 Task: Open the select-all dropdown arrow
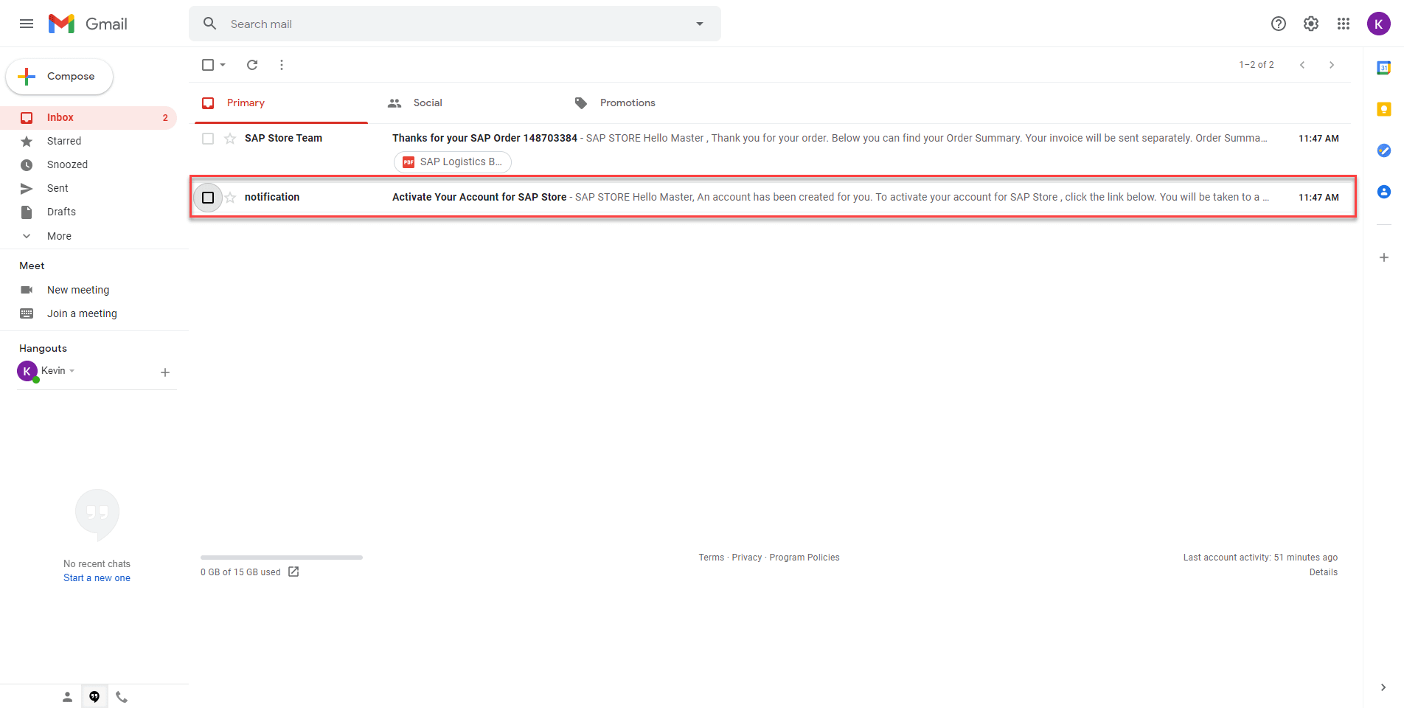[x=223, y=65]
